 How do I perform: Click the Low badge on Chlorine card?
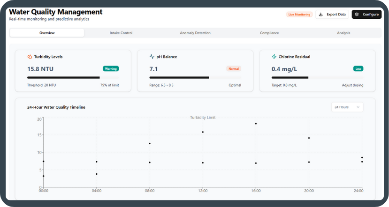[358, 69]
